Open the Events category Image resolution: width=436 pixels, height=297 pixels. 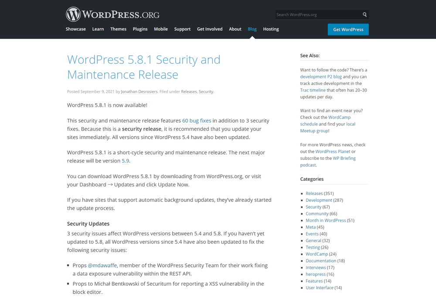[312, 234]
